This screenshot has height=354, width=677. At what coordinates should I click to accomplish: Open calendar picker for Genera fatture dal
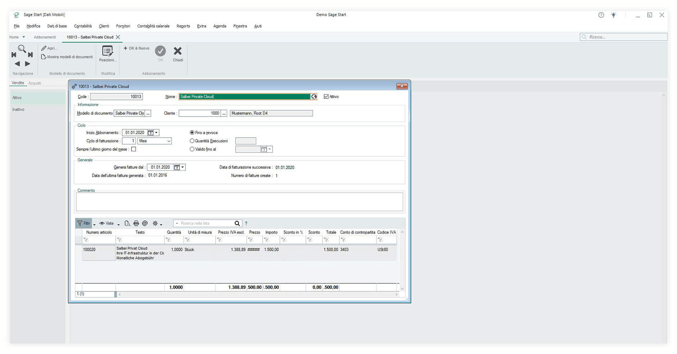(x=177, y=167)
